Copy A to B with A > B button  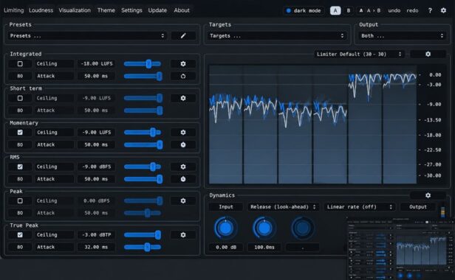[x=370, y=11]
